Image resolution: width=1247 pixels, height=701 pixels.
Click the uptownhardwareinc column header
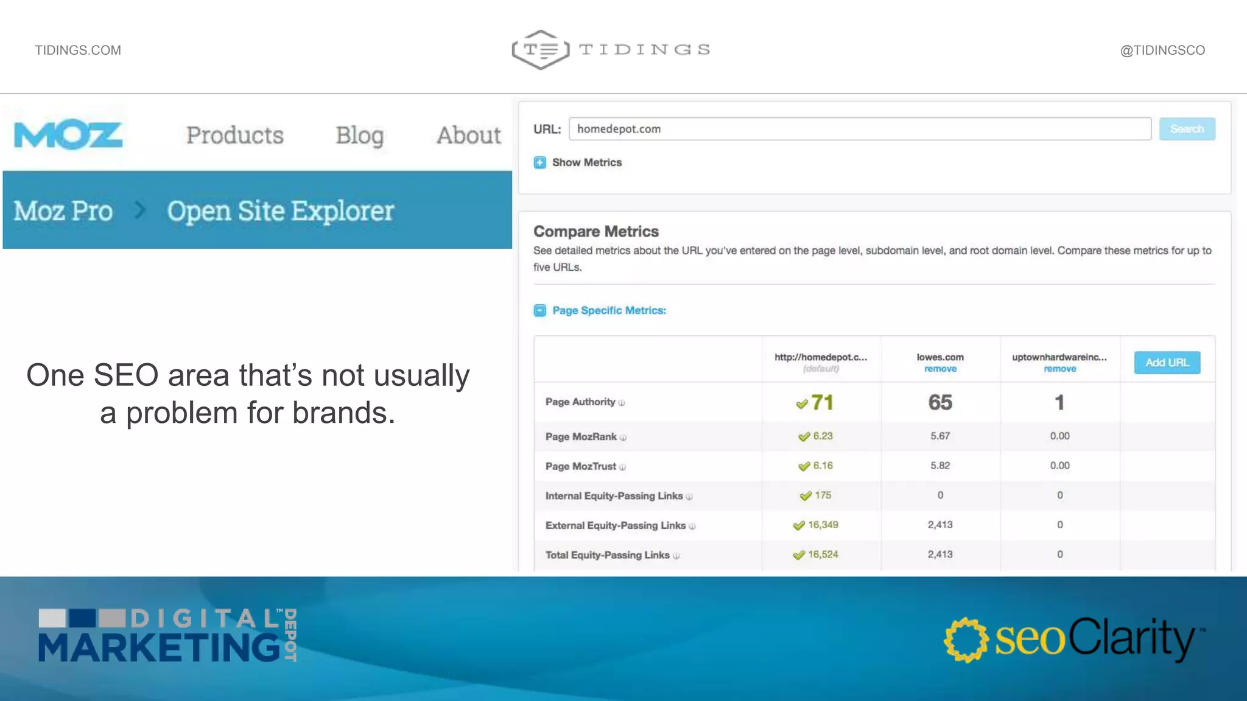[x=1059, y=357]
